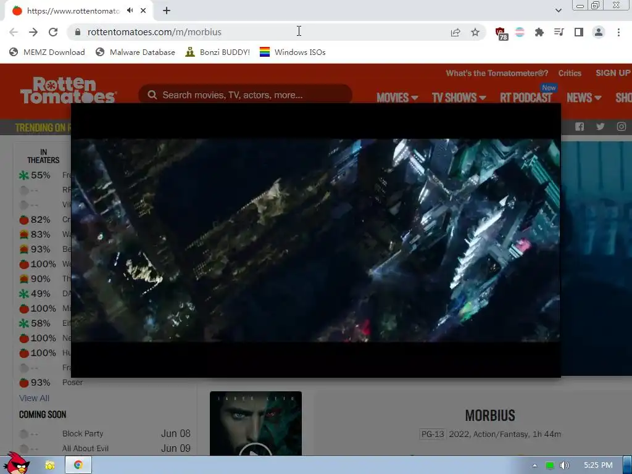Click the 82% score row
632x474 pixels.
click(44, 220)
